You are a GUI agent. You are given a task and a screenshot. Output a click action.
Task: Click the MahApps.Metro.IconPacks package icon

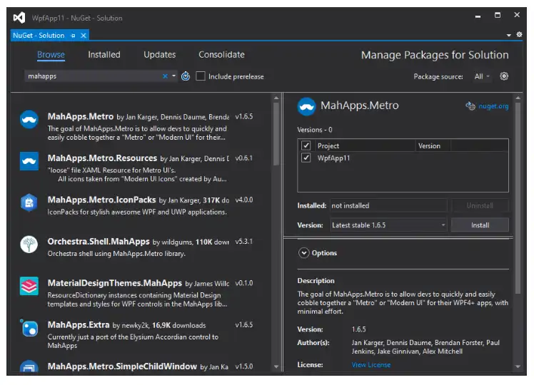29,203
